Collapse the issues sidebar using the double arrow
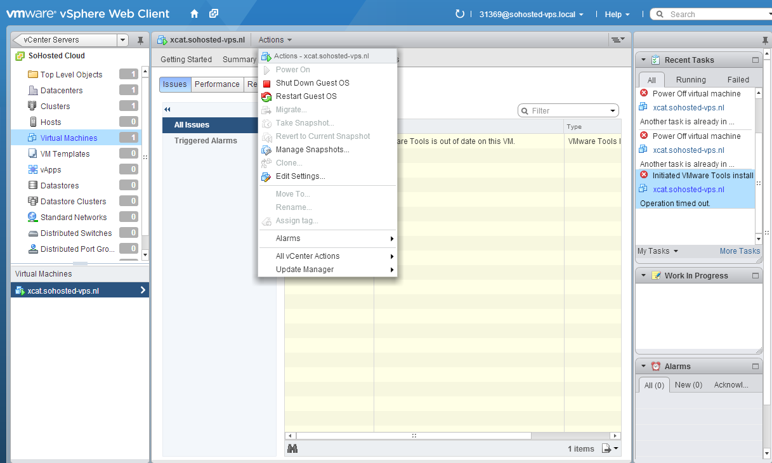Viewport: 772px width, 463px height. pos(167,109)
